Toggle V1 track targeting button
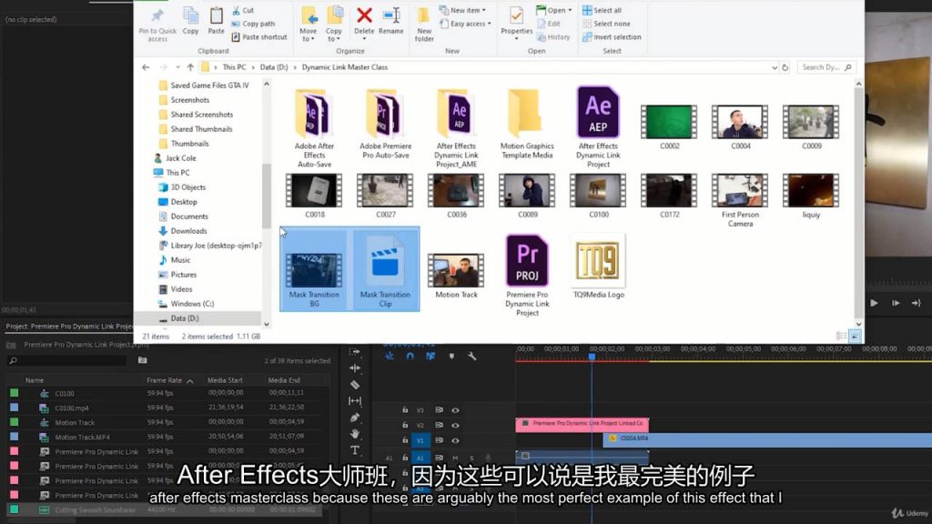Screen dimensions: 932x524 tap(420, 441)
